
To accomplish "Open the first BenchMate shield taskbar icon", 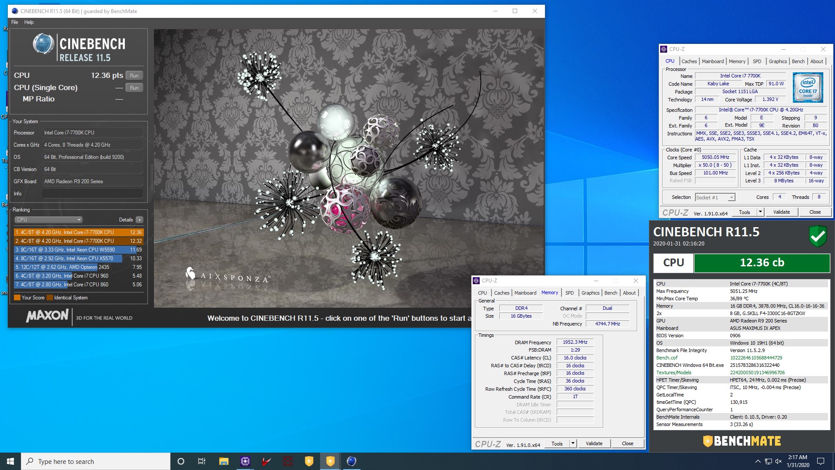I will [x=309, y=461].
